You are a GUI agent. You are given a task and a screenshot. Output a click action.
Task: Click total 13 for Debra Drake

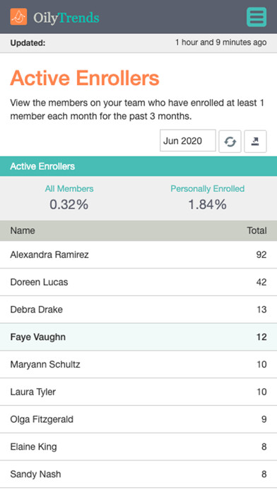point(261,310)
